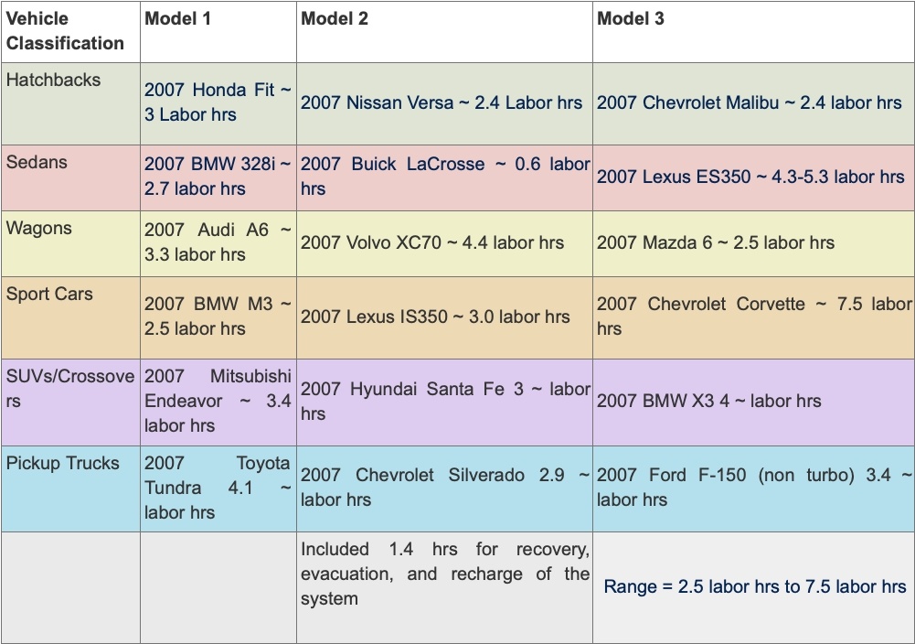
Task: Select the 2007 Ford F-150 cell
Action: pos(753,488)
